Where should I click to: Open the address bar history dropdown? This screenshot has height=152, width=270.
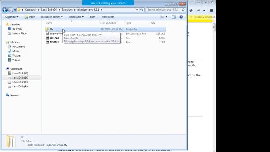coord(137,10)
